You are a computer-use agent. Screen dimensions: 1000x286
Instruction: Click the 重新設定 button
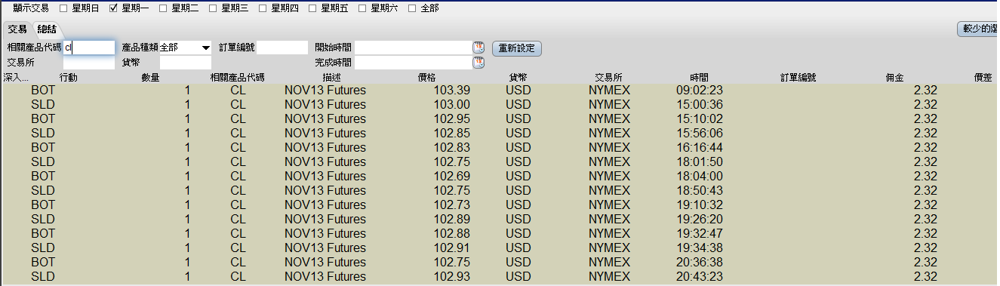[517, 48]
